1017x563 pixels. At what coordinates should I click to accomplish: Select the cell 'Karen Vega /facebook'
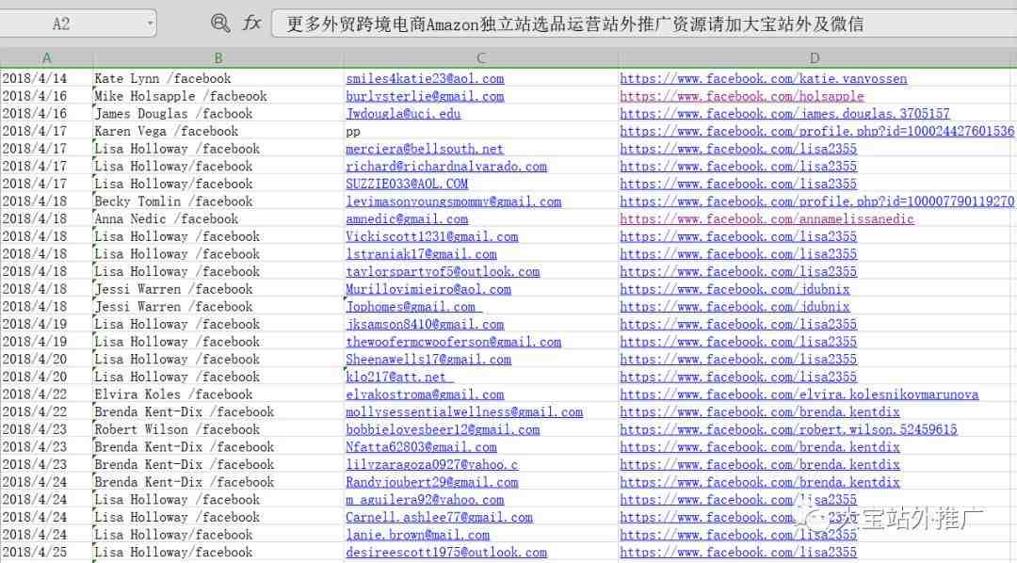(x=218, y=131)
